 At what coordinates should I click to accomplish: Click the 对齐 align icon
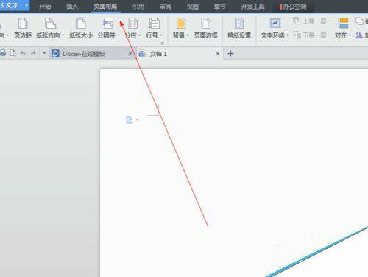point(343,24)
